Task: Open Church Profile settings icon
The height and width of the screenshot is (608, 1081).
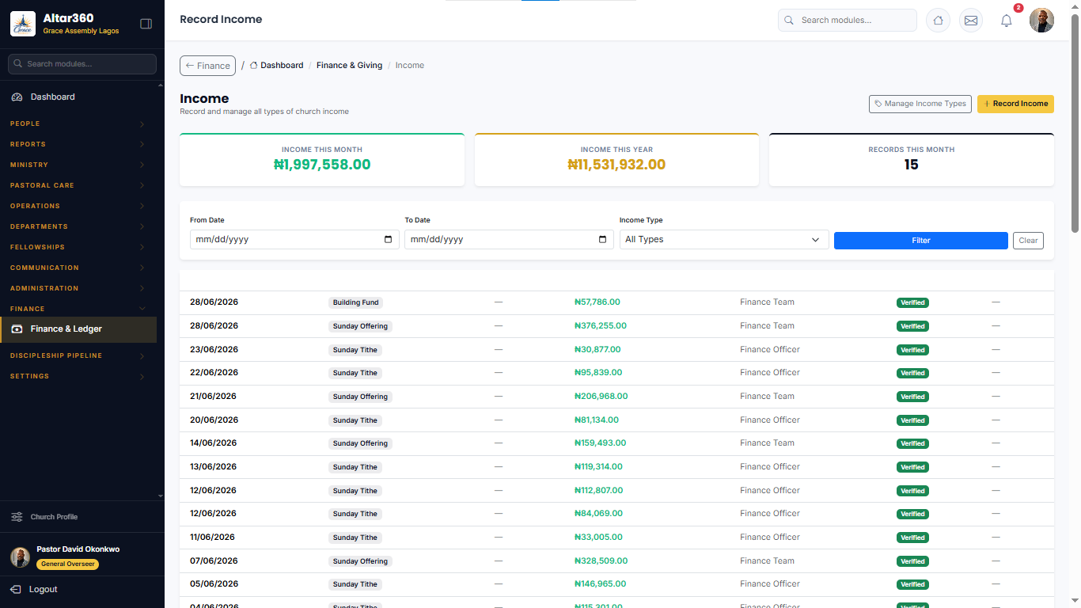Action: tap(17, 517)
